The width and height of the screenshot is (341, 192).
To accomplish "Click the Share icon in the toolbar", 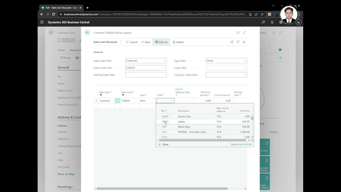I will [232, 42].
